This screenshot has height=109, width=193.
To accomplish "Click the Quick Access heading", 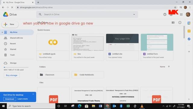I will (43, 30).
